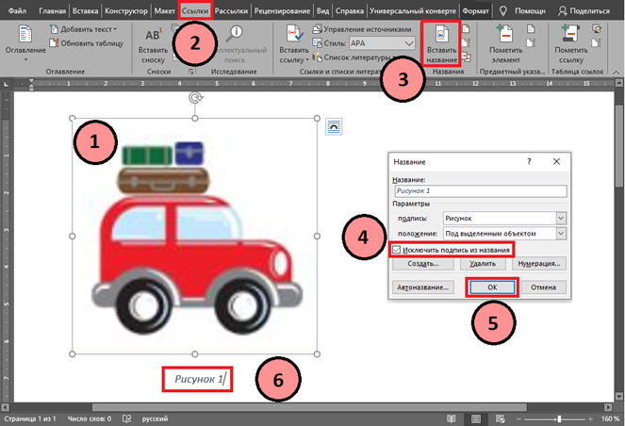Click the 'Автоназвание...' button
Screen dimensions: 625x426
coord(423,287)
